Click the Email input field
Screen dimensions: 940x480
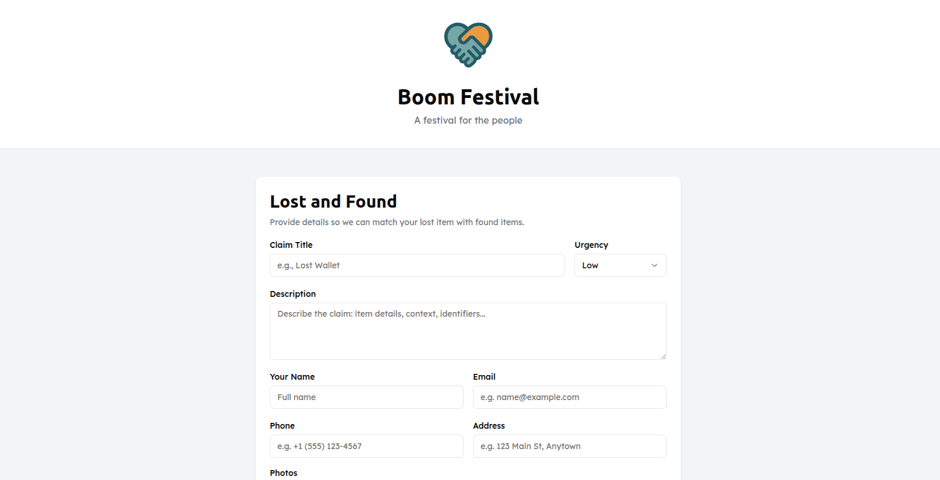click(569, 397)
